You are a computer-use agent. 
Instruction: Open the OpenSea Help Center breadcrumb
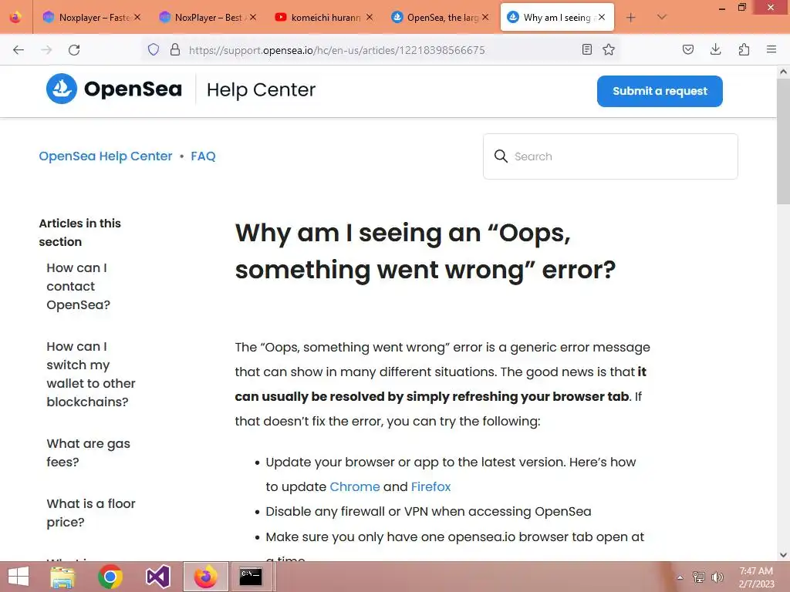(105, 156)
